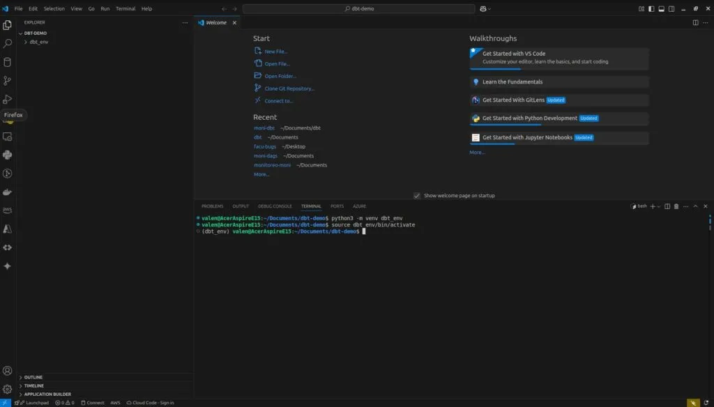Collapse the DBT-DEMO folder section
714x407 pixels.
click(106, 33)
